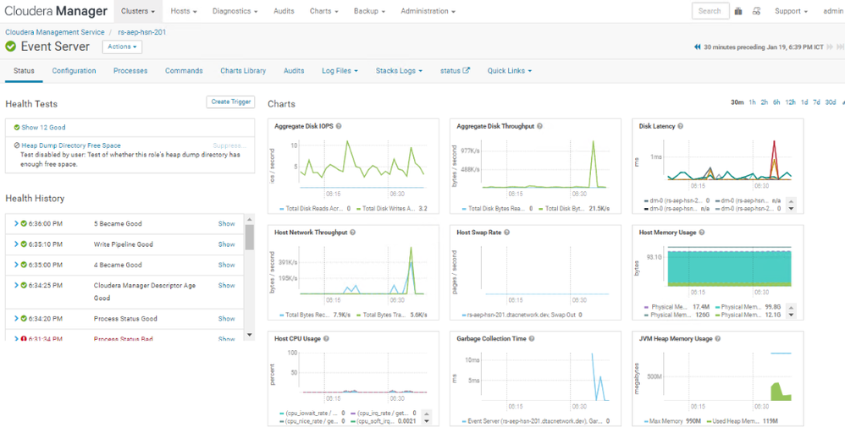Expand the Write Pipeline Good history row
Screen dimensions: 845x433
[15, 244]
